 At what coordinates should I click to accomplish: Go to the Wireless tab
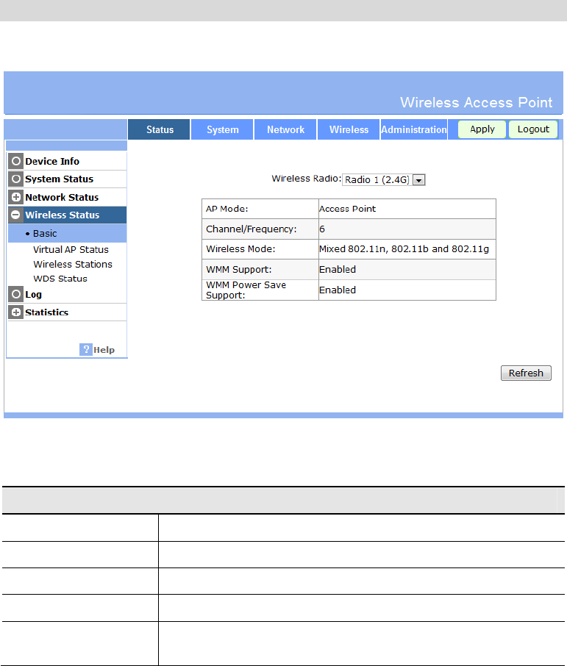349,129
